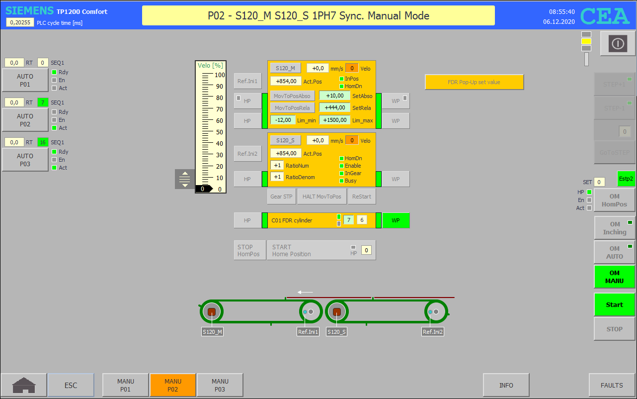Switch to MANU P01 tab
Image resolution: width=637 pixels, height=399 pixels.
[125, 385]
